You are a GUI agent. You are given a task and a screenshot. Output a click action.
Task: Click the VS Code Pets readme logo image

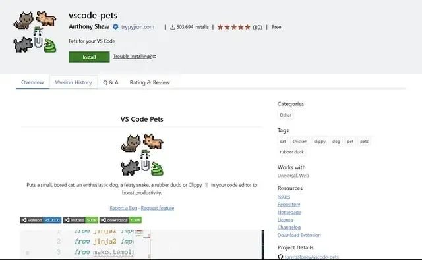click(x=142, y=155)
